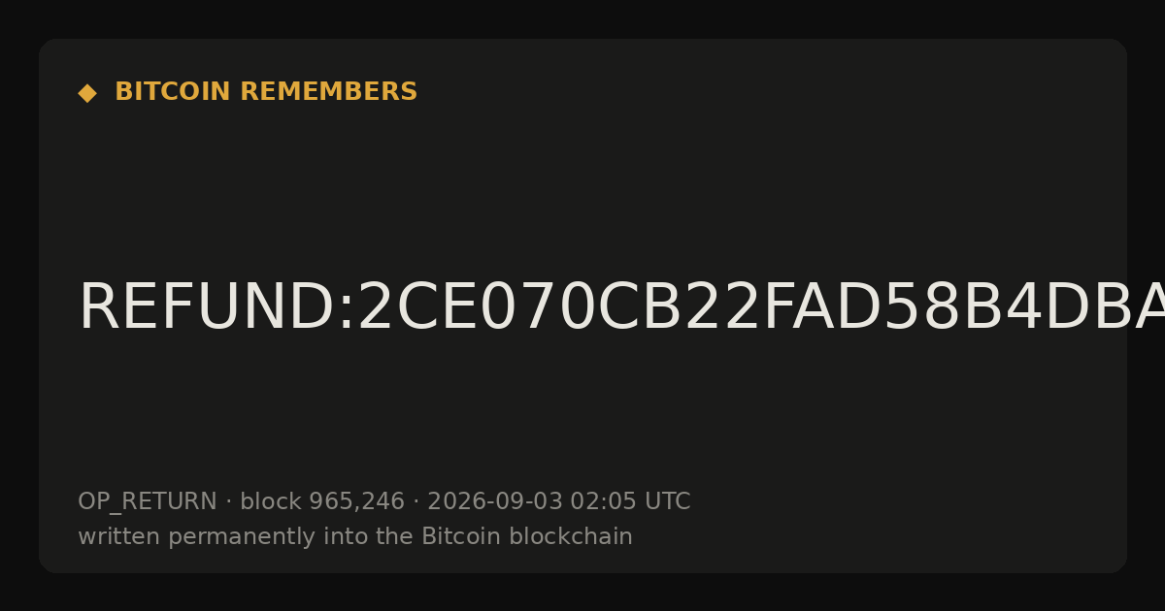Click the REFUND: prefix of the message
Viewport: 1165px width, 611px height.
tap(216, 308)
